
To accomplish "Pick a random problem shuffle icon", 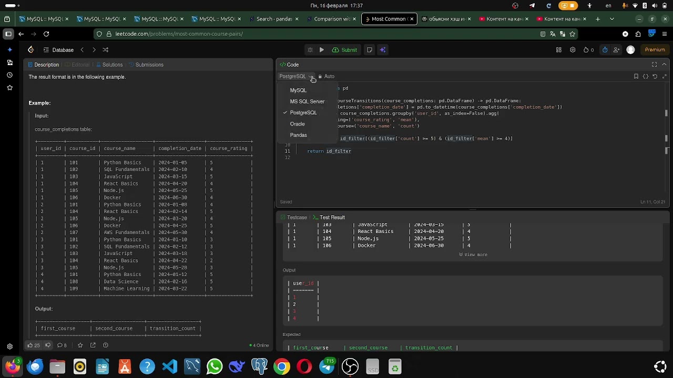I will click(x=106, y=50).
